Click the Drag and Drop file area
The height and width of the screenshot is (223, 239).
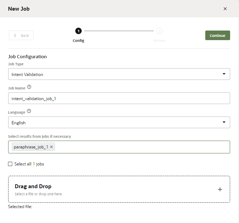[107, 189]
